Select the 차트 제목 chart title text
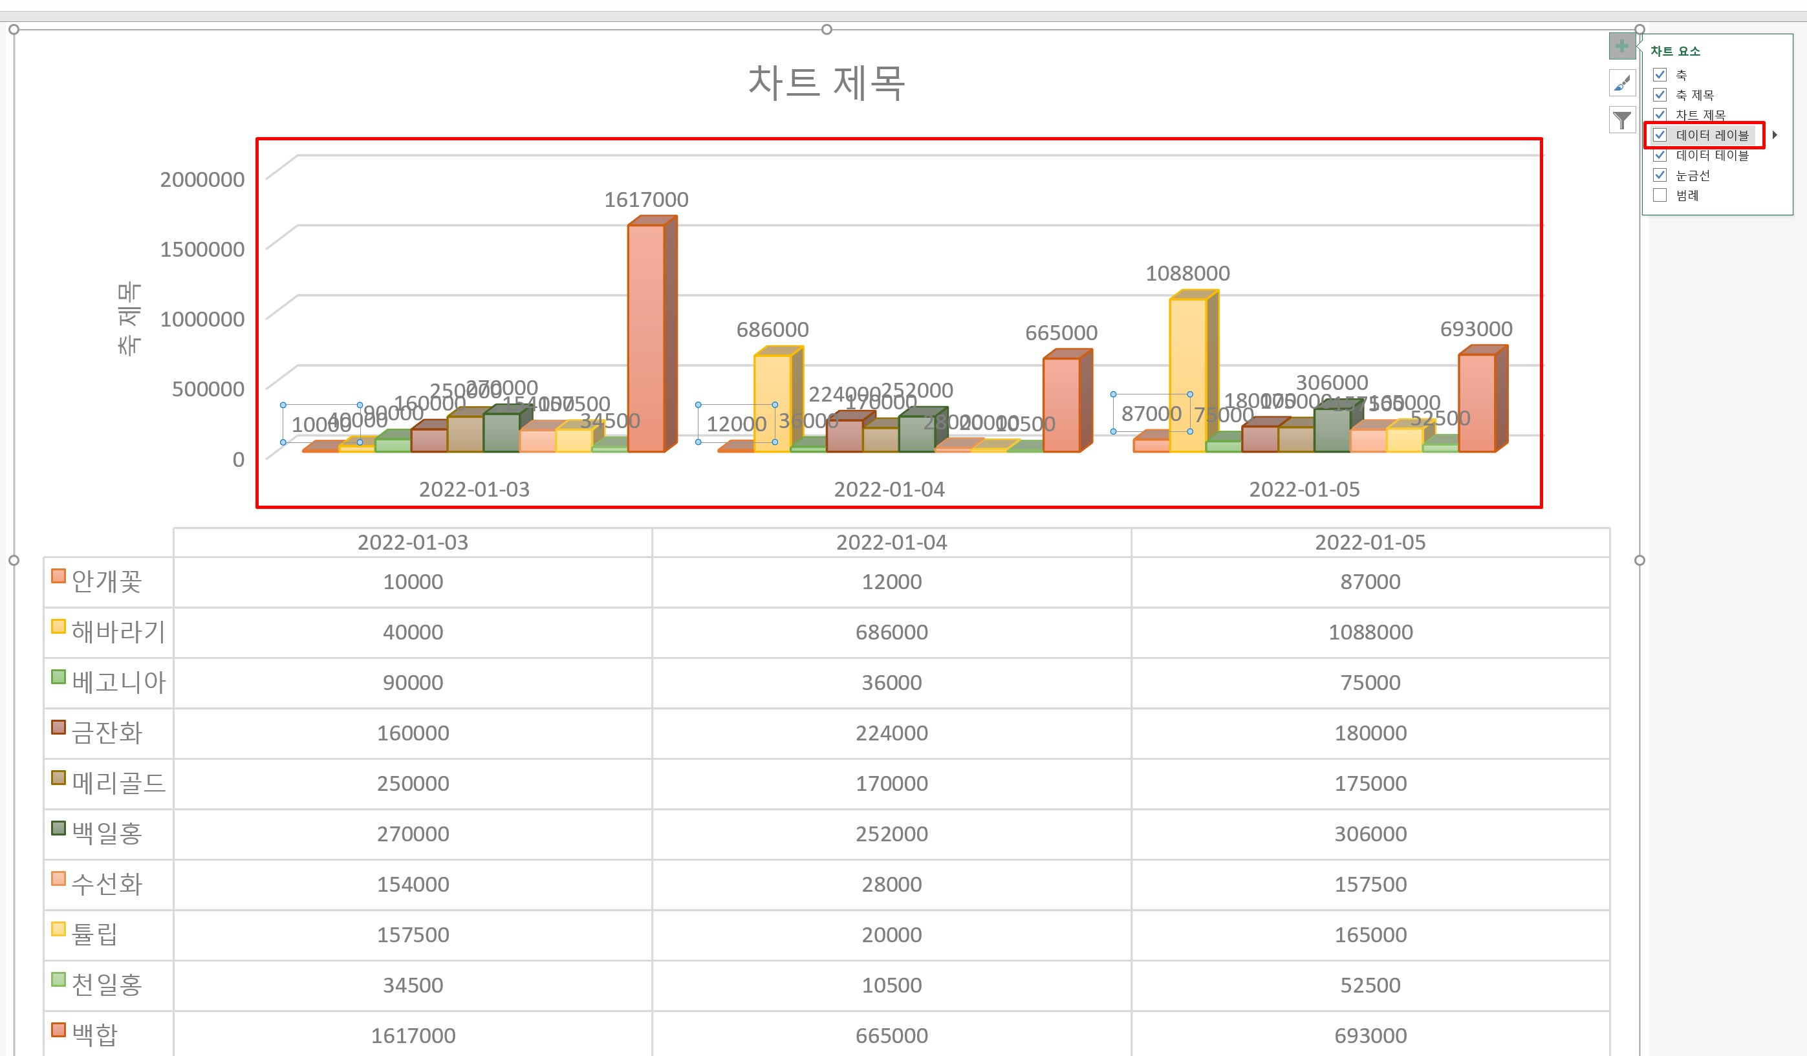The height and width of the screenshot is (1056, 1807). tap(826, 82)
